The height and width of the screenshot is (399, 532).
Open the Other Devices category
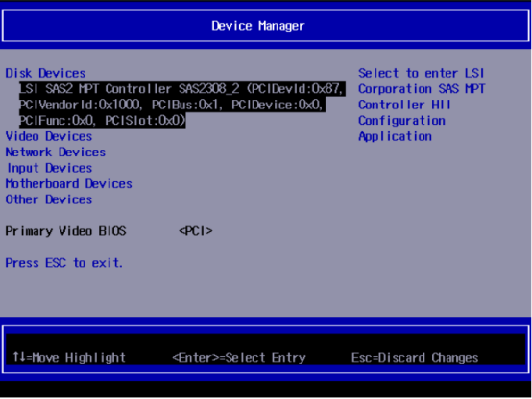click(49, 199)
